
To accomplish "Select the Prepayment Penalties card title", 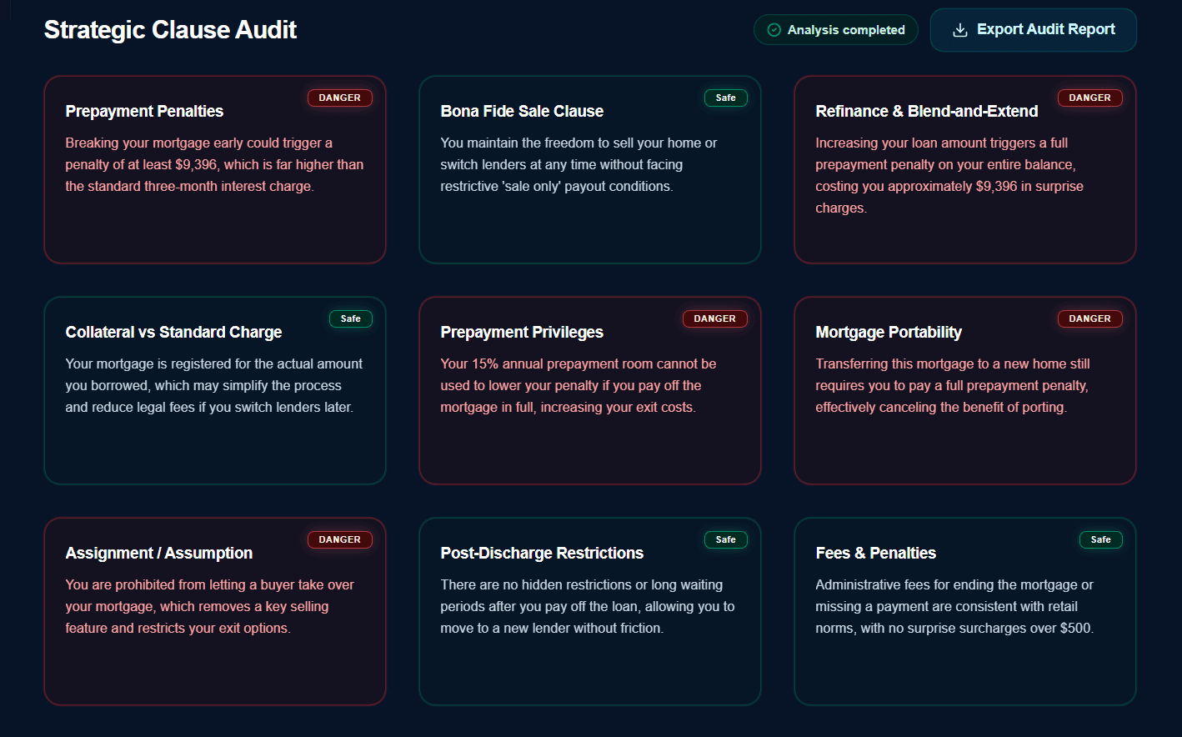I will [144, 111].
